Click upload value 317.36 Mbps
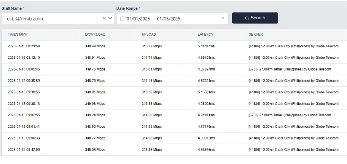Viewport: 347px width, 164px height. [152, 127]
